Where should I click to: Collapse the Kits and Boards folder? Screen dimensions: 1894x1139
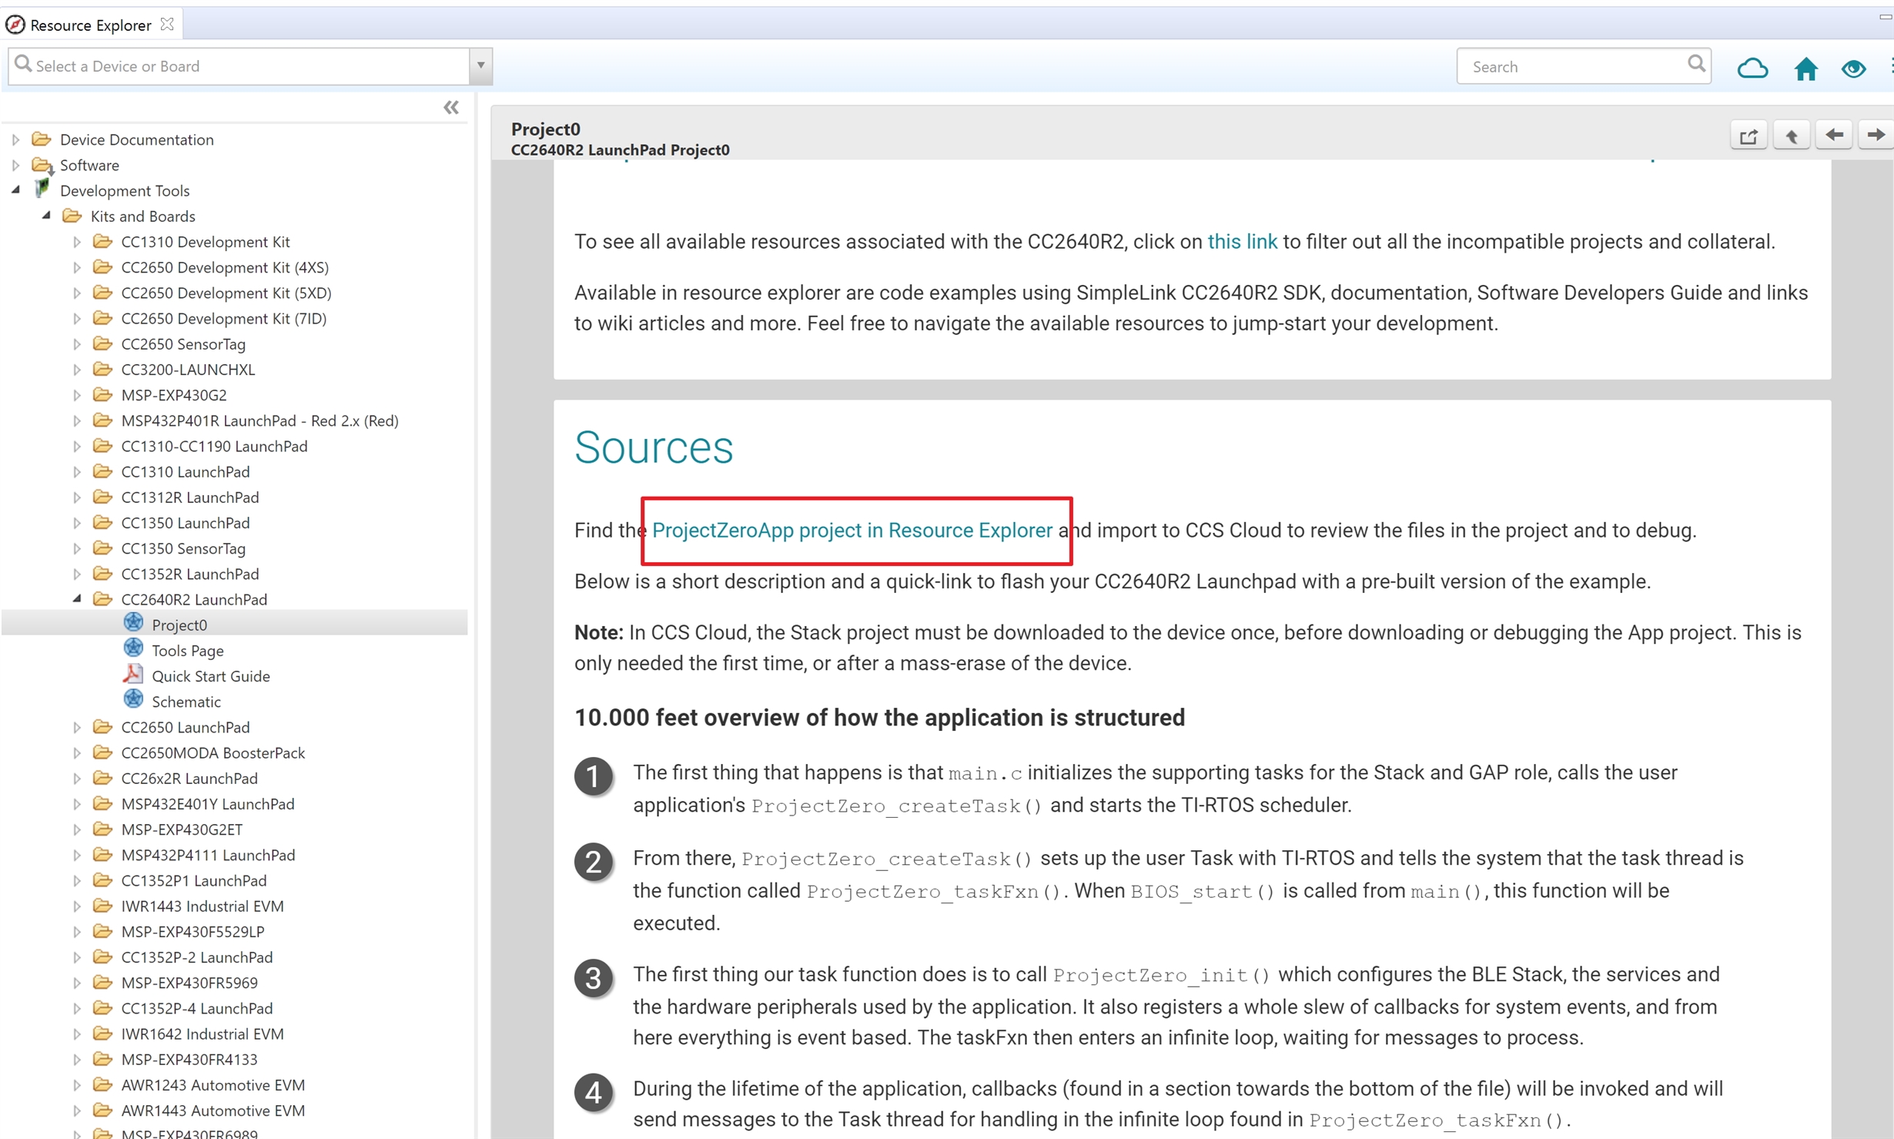[46, 216]
